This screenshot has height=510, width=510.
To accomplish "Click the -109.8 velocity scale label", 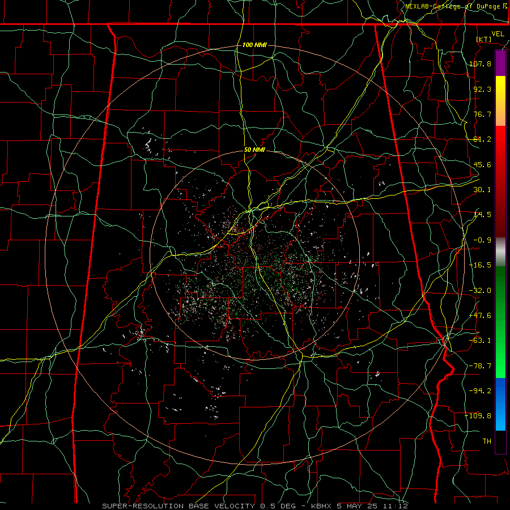I will (x=478, y=416).
